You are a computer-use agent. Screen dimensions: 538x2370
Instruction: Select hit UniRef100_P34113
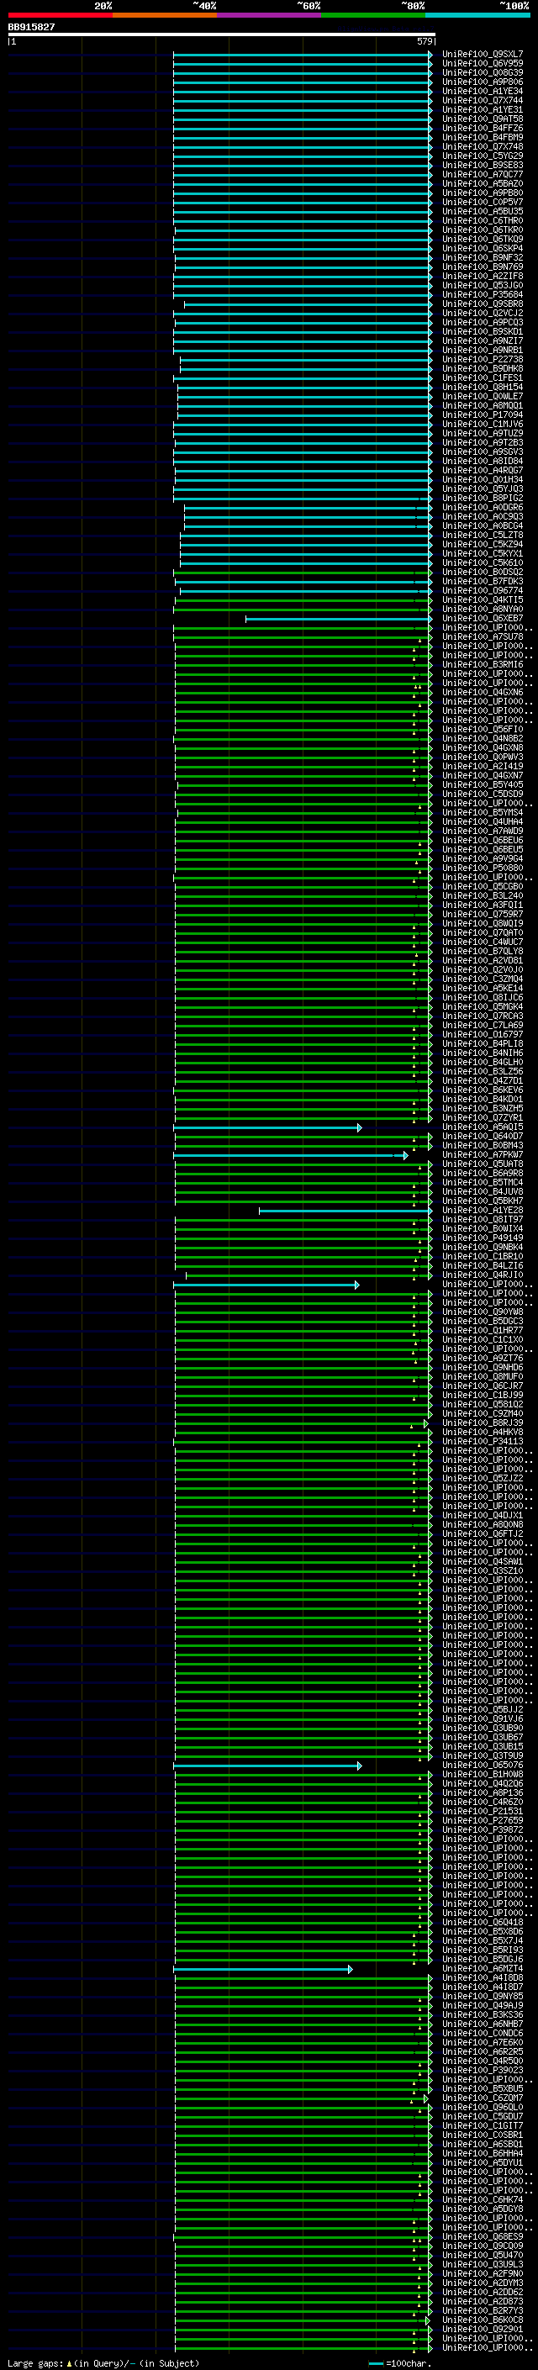483,1442
